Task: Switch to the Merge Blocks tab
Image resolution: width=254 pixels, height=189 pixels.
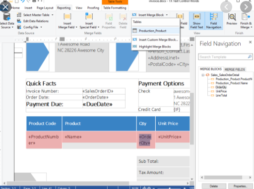Action: [211, 69]
